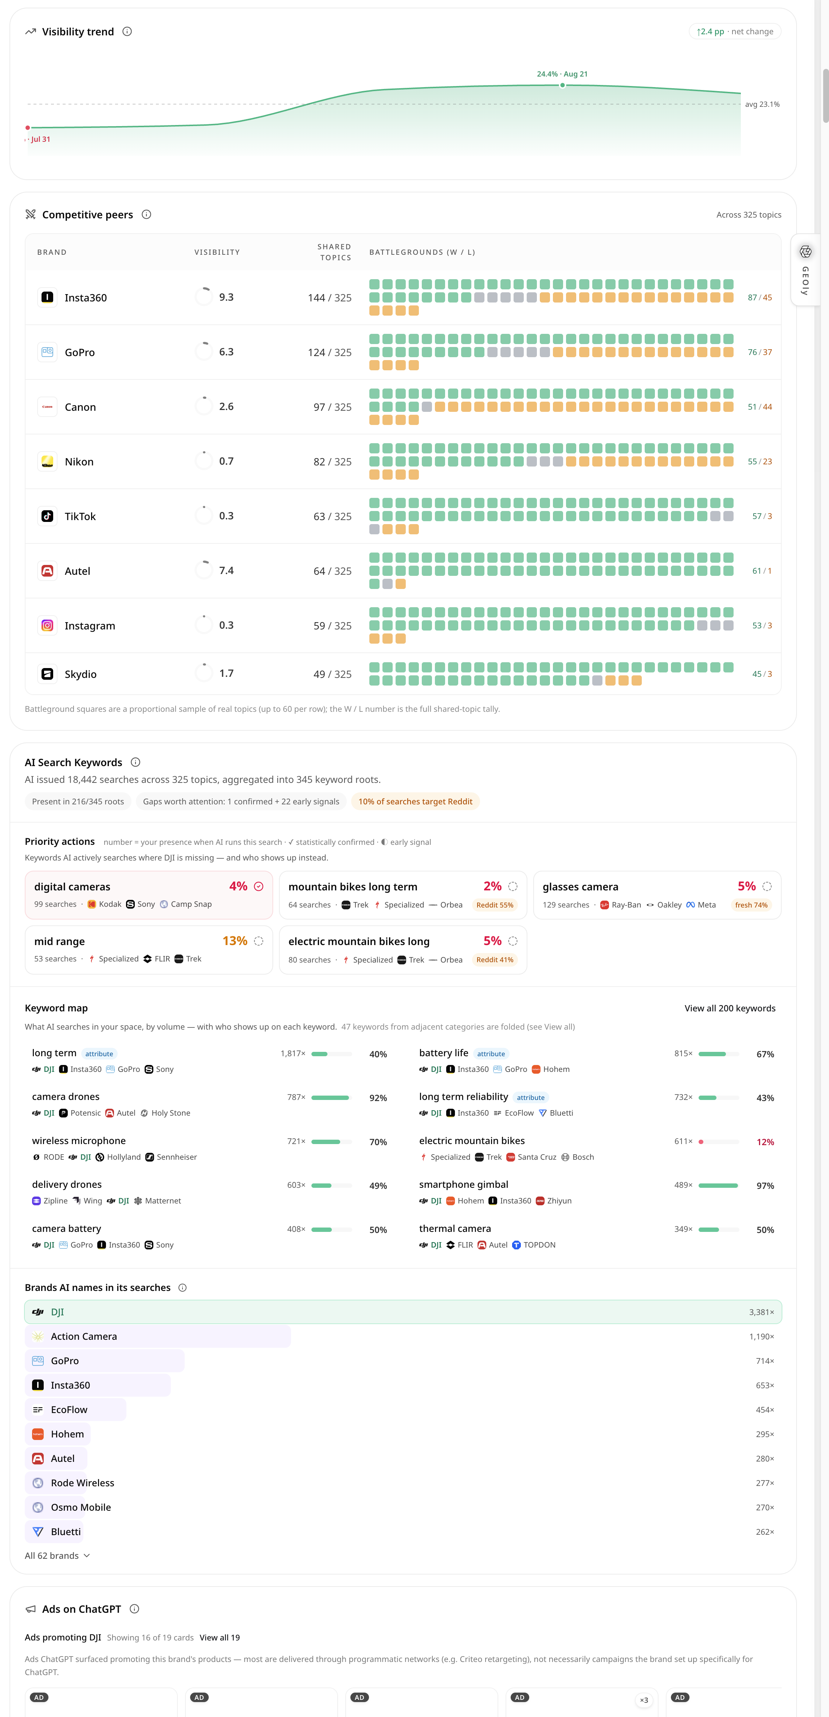Viewport: 829px width, 1717px height.
Task: Open View all 200 keywords link
Action: coord(730,1008)
